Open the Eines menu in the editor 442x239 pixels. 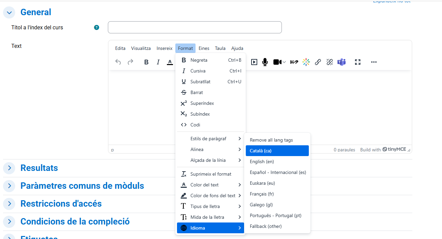point(204,48)
